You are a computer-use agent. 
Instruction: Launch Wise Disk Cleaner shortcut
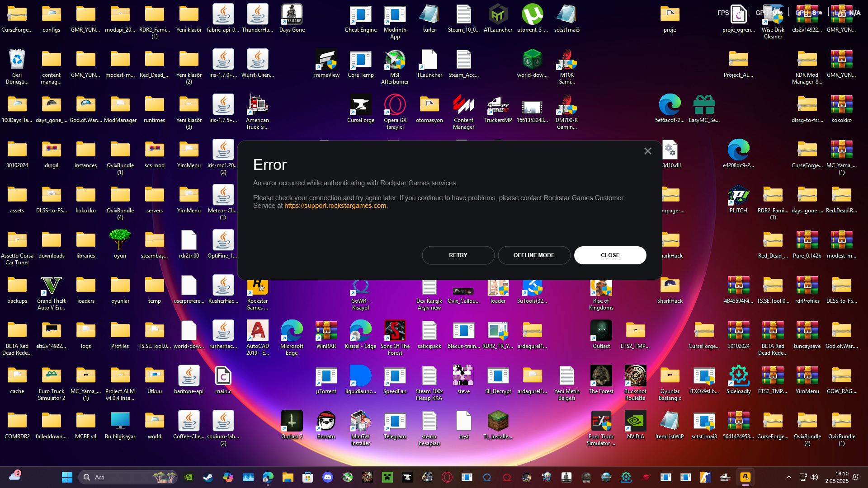coord(773,22)
